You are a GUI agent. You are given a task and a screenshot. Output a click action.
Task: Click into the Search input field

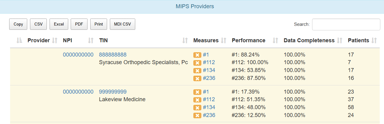[x=346, y=24]
